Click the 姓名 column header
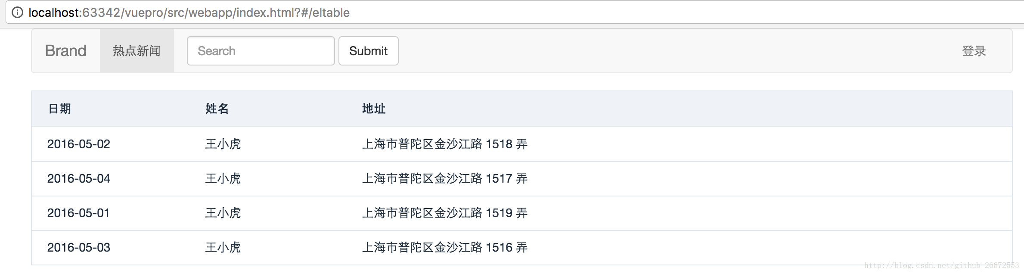 (217, 109)
